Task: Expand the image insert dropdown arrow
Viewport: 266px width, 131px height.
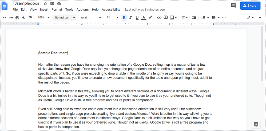Action: 176,18
